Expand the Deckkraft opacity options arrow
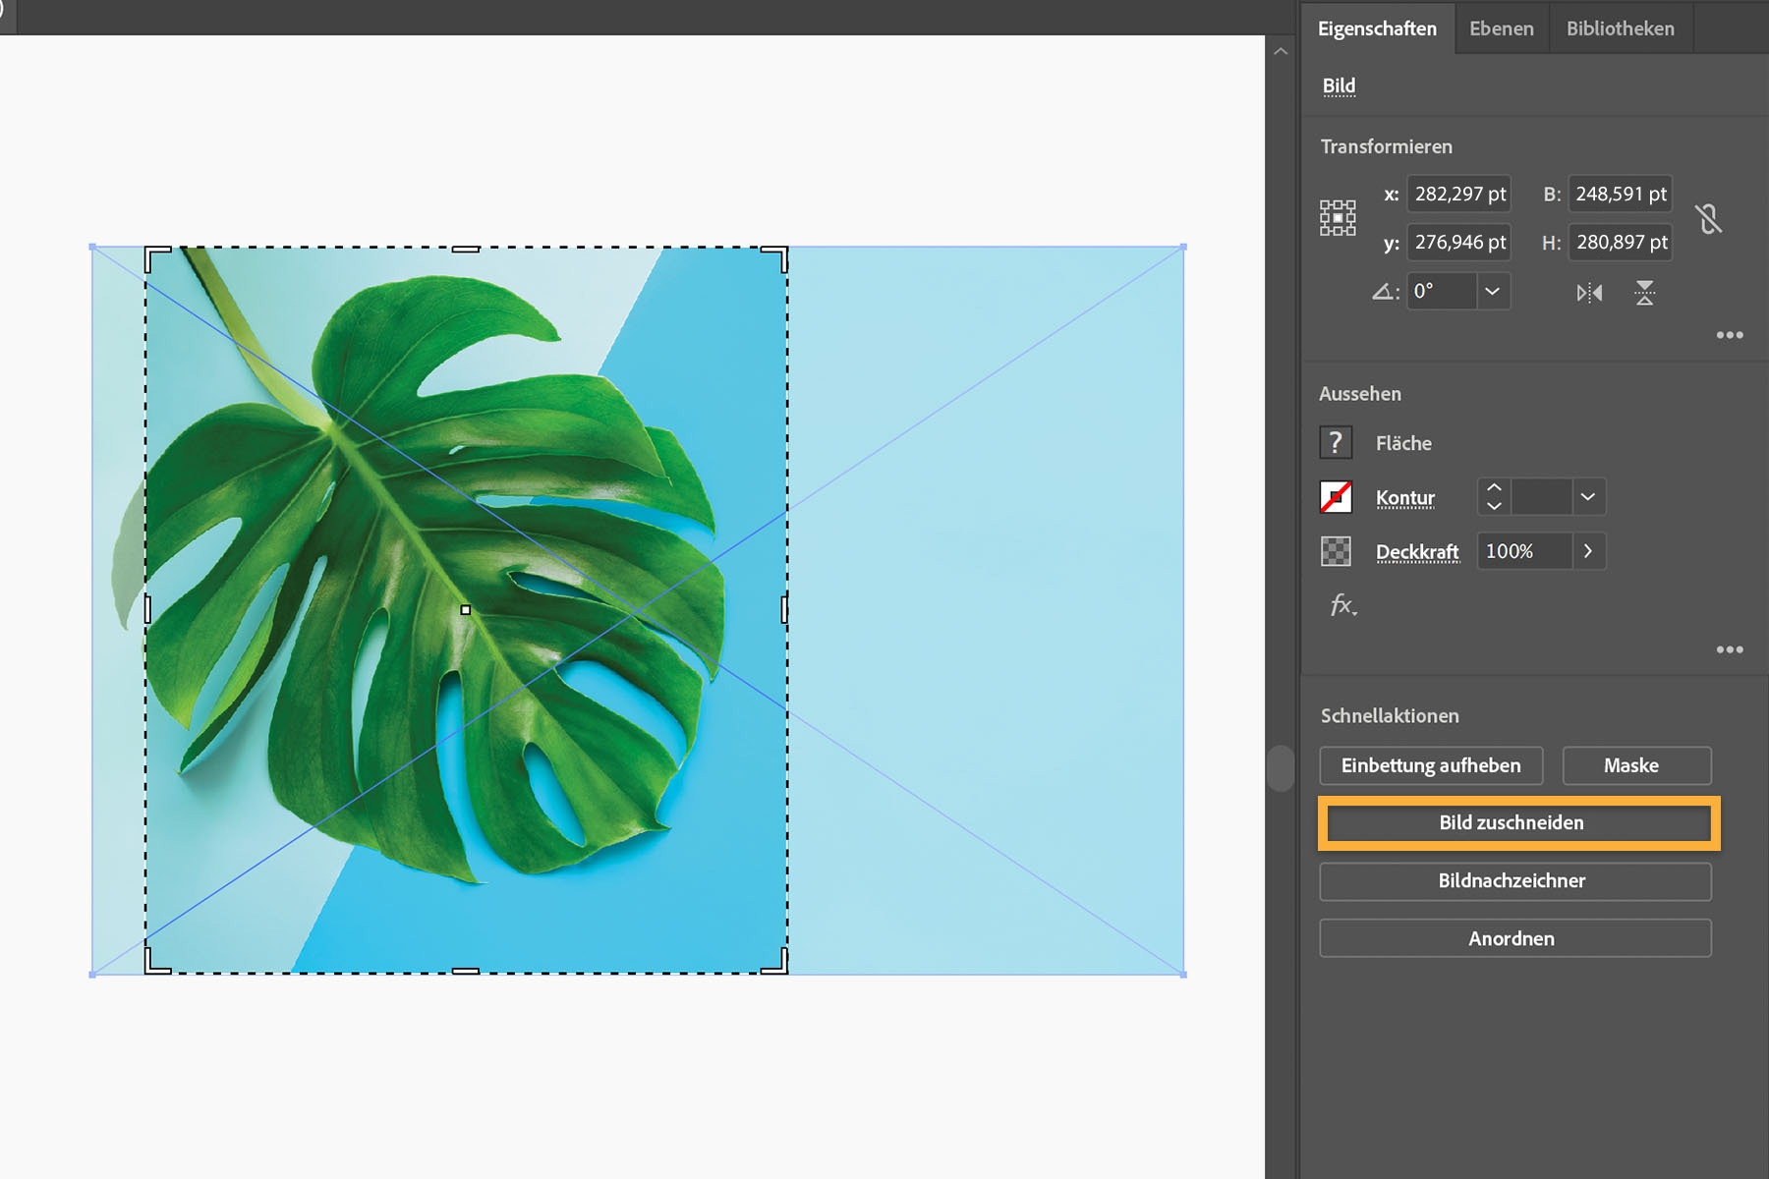1769x1179 pixels. click(1587, 551)
